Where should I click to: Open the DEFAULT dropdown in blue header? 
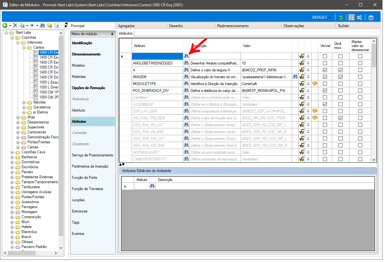321,17
